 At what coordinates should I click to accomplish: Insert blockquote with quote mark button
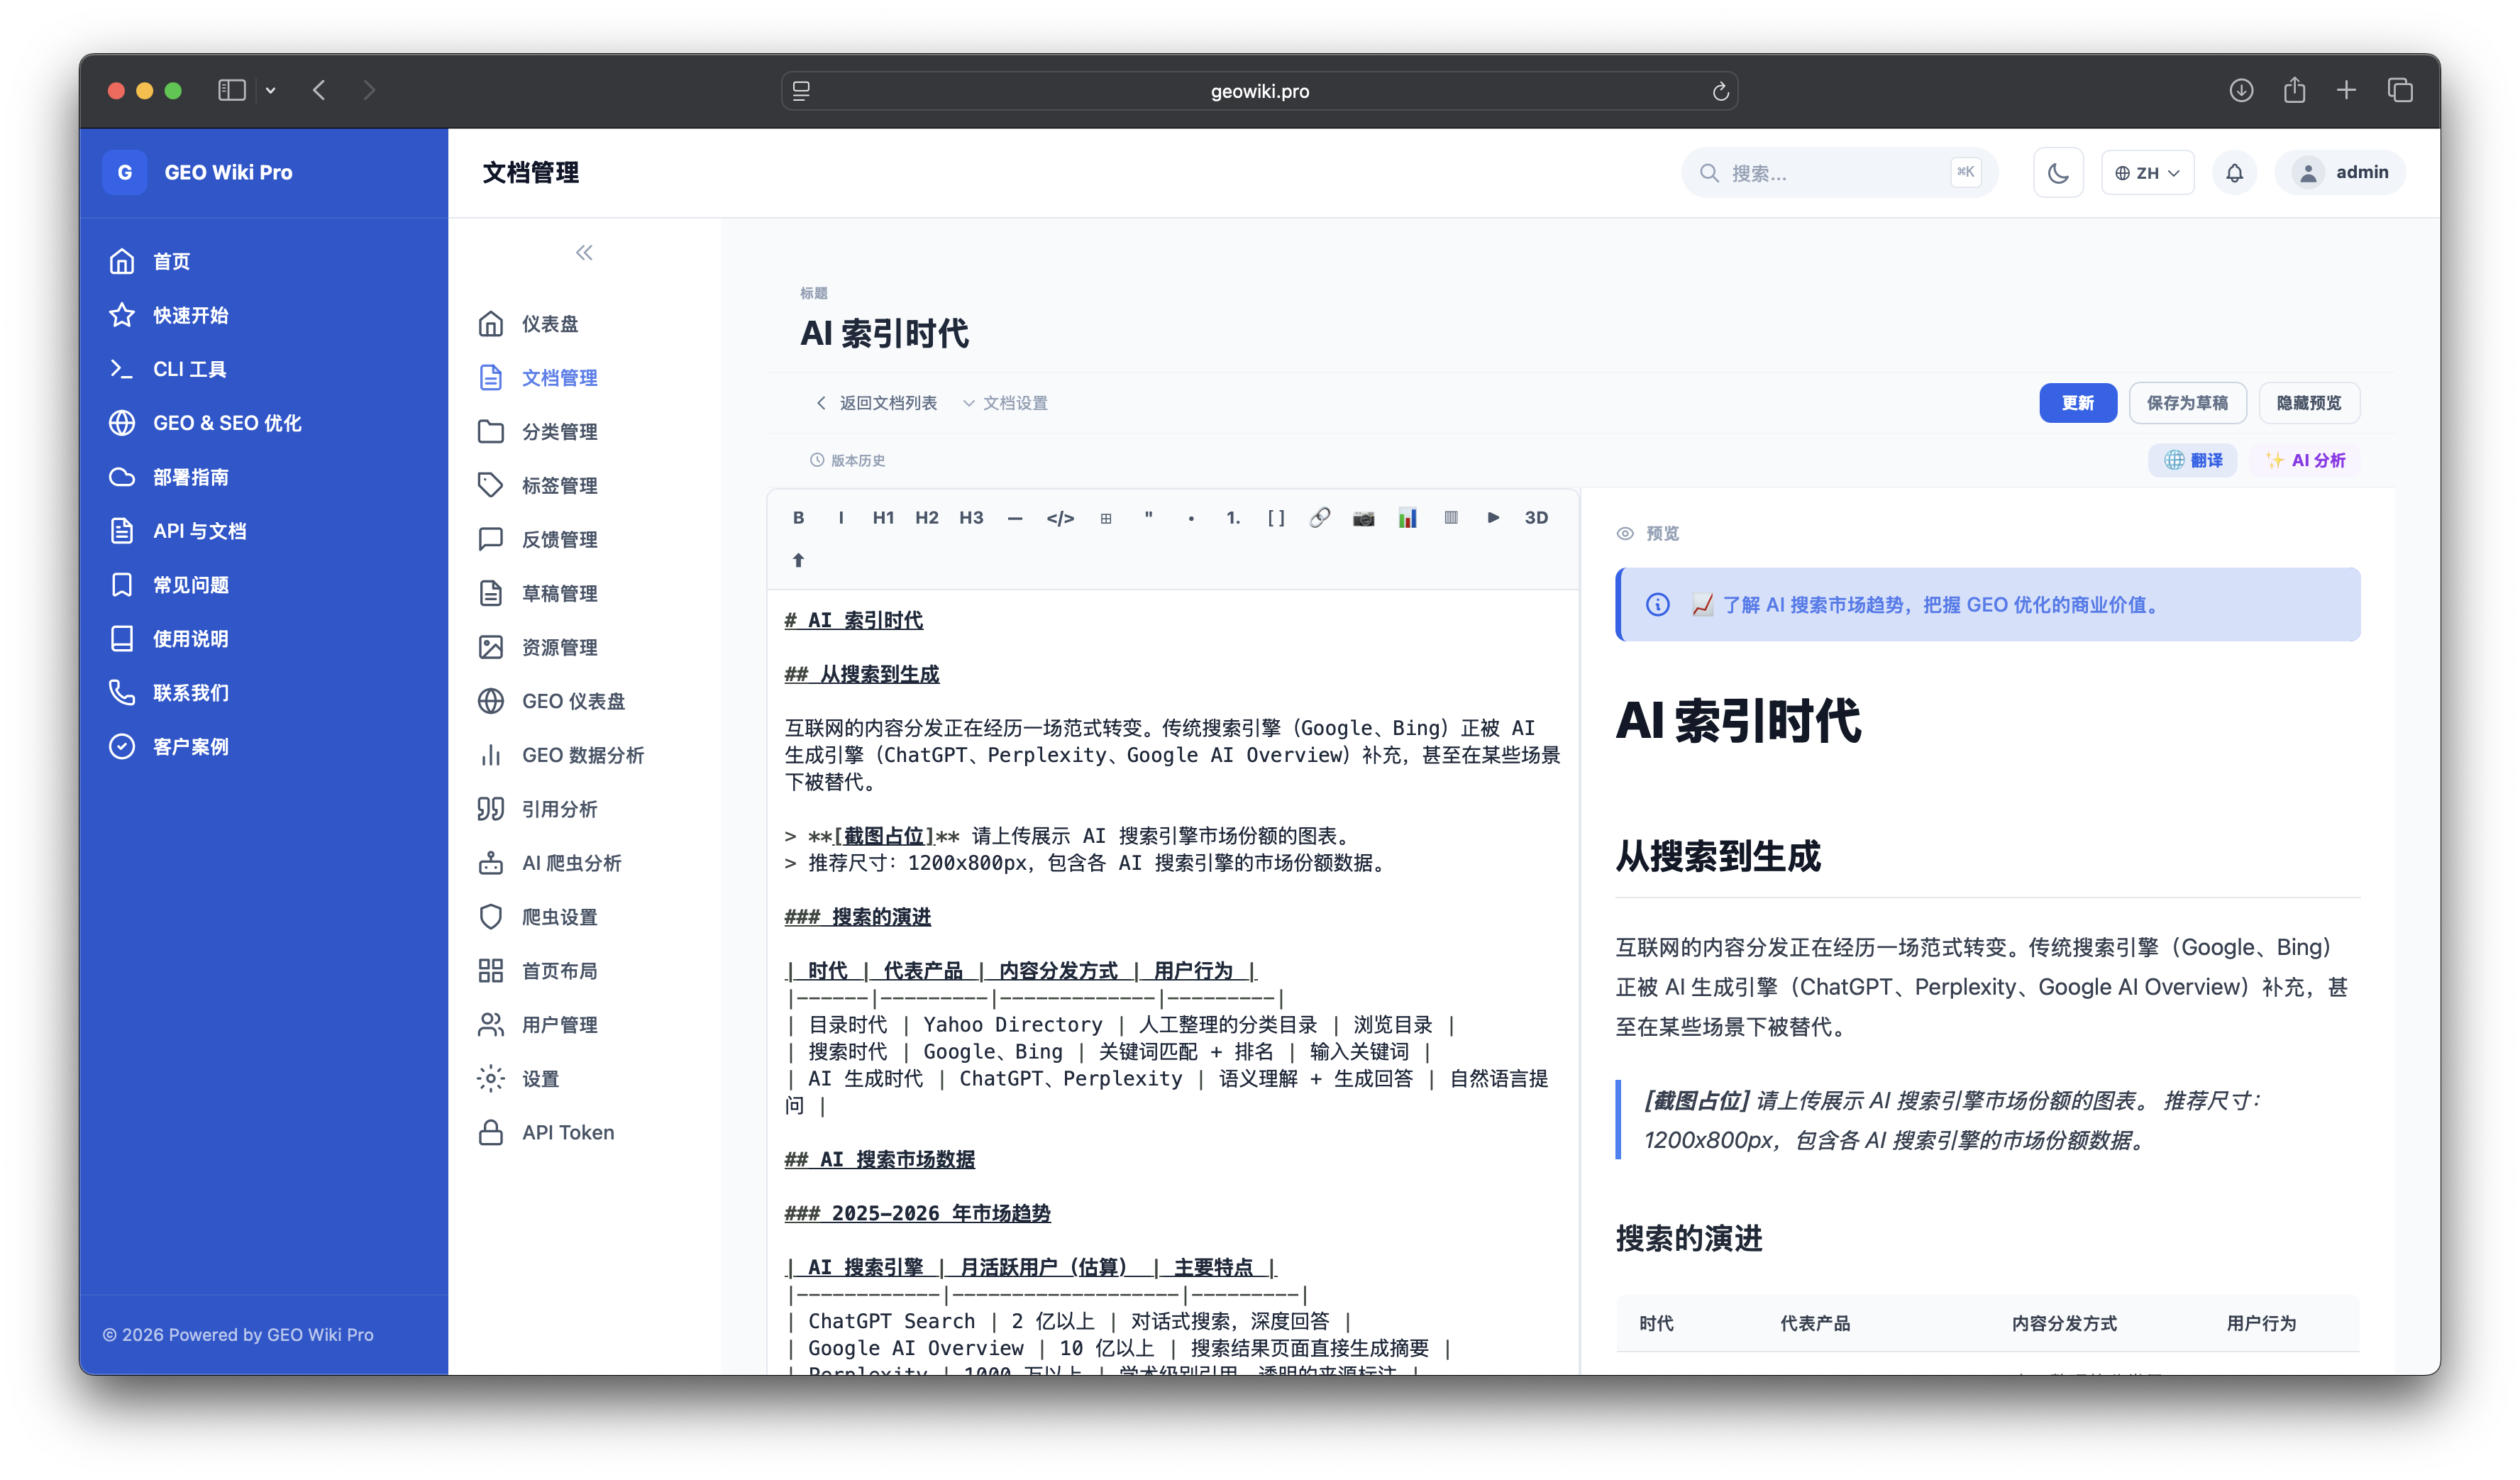click(1148, 517)
